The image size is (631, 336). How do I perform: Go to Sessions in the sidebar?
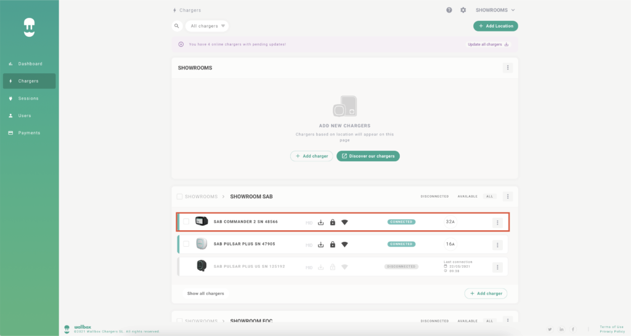29,98
